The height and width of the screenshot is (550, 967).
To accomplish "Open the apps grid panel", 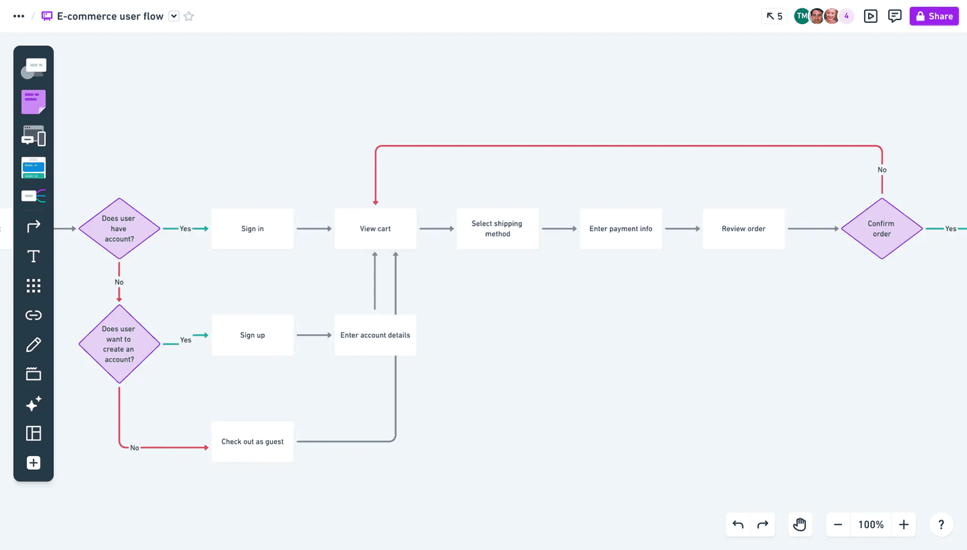I will [32, 285].
